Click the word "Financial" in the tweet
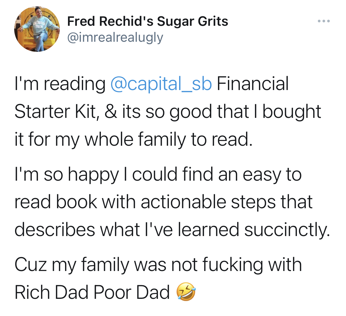 click(x=253, y=84)
